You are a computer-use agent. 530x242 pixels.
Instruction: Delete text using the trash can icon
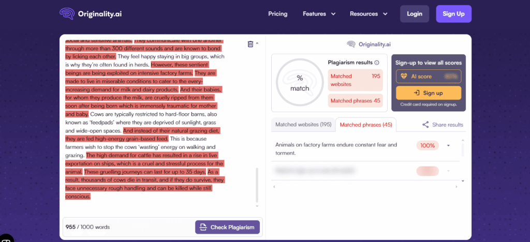(x=251, y=44)
